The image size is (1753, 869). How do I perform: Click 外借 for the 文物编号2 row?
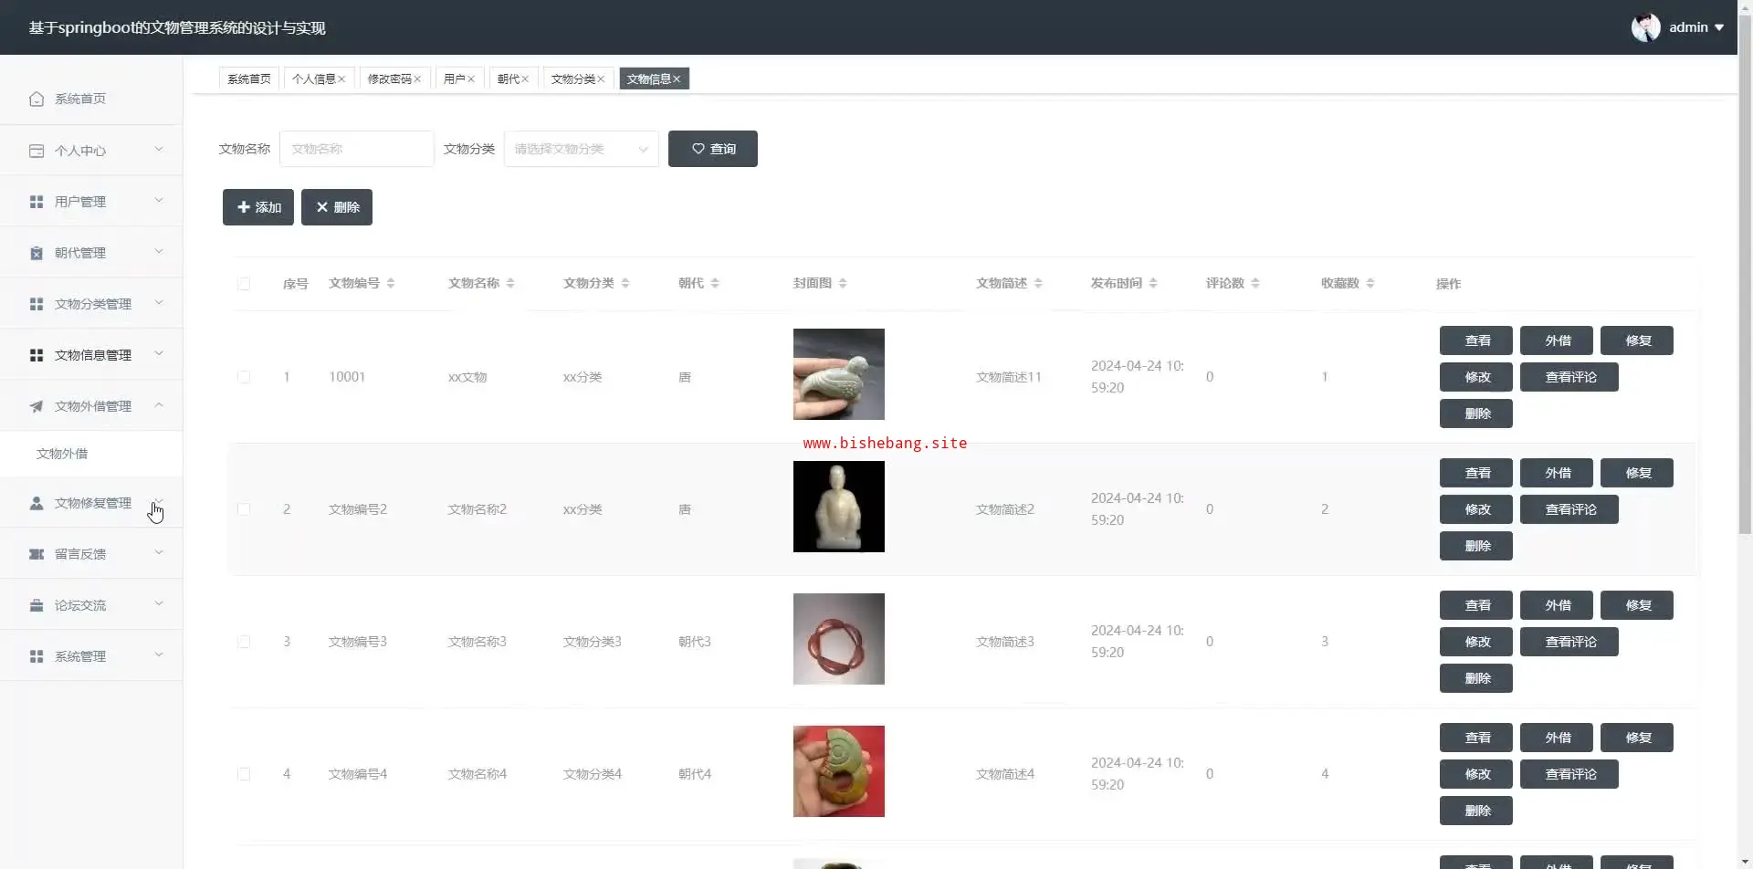pos(1557,473)
